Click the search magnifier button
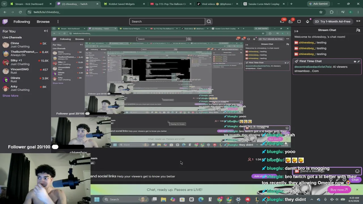363x204 pixels. point(209,22)
